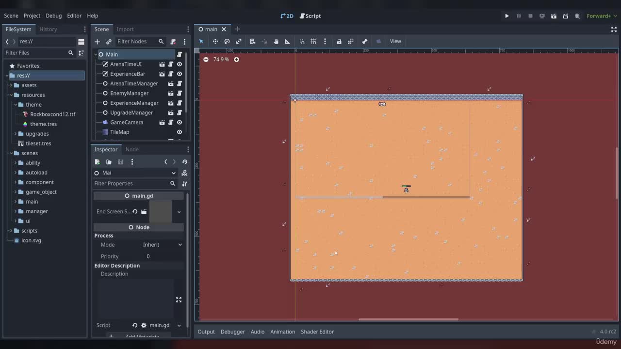
Task: Open snapping options three-dot menu
Action: click(325, 41)
